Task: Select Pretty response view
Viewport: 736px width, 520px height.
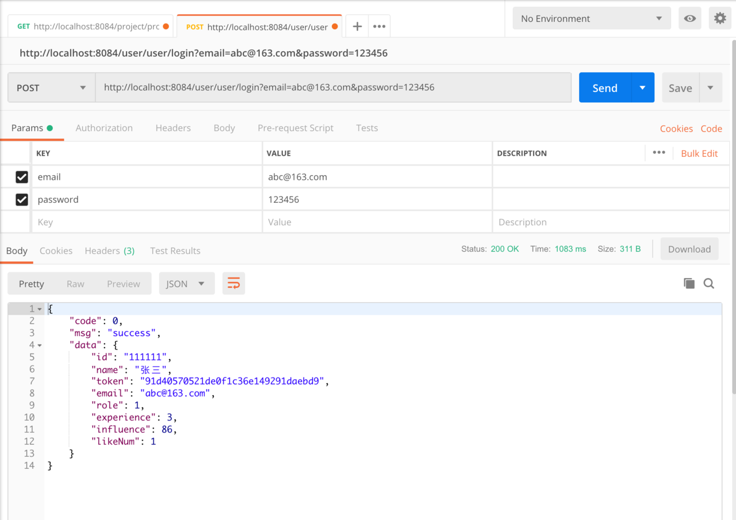Action: coord(32,283)
